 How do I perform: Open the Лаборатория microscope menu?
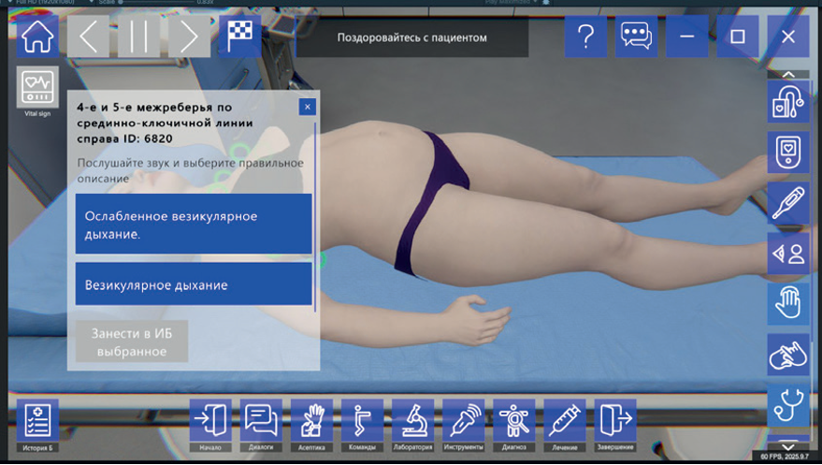(412, 425)
